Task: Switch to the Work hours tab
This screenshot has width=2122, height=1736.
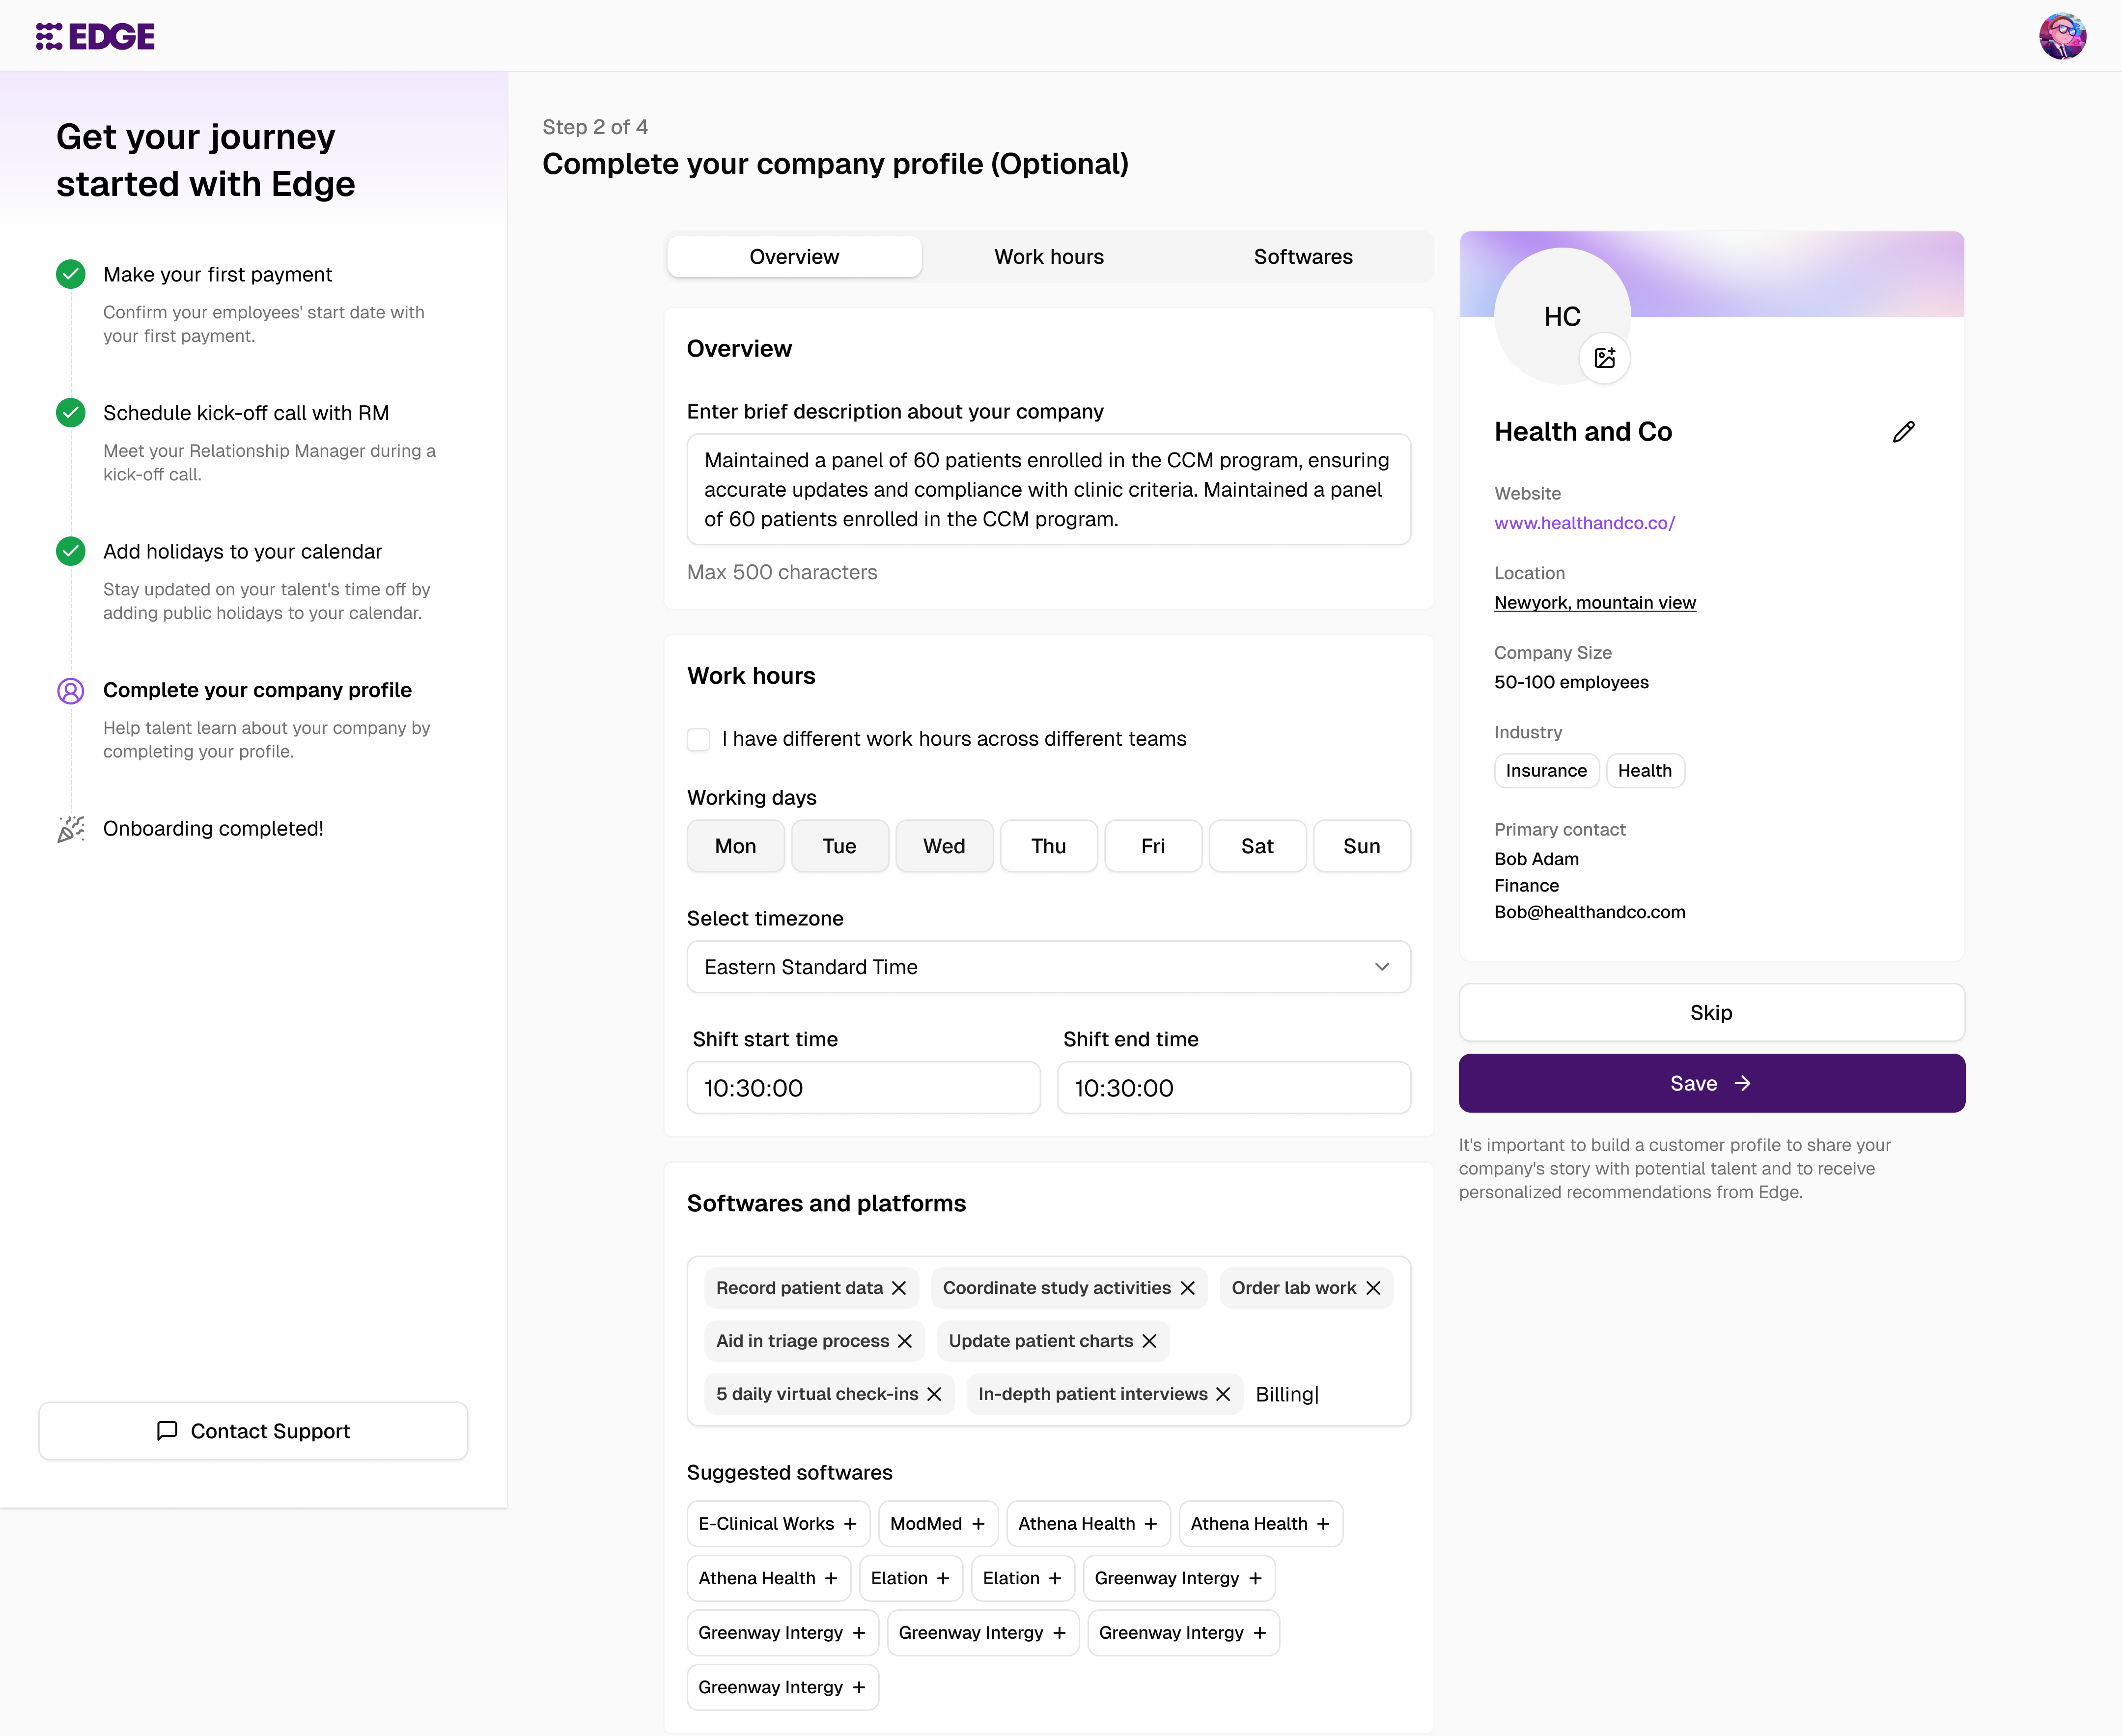Action: point(1048,257)
